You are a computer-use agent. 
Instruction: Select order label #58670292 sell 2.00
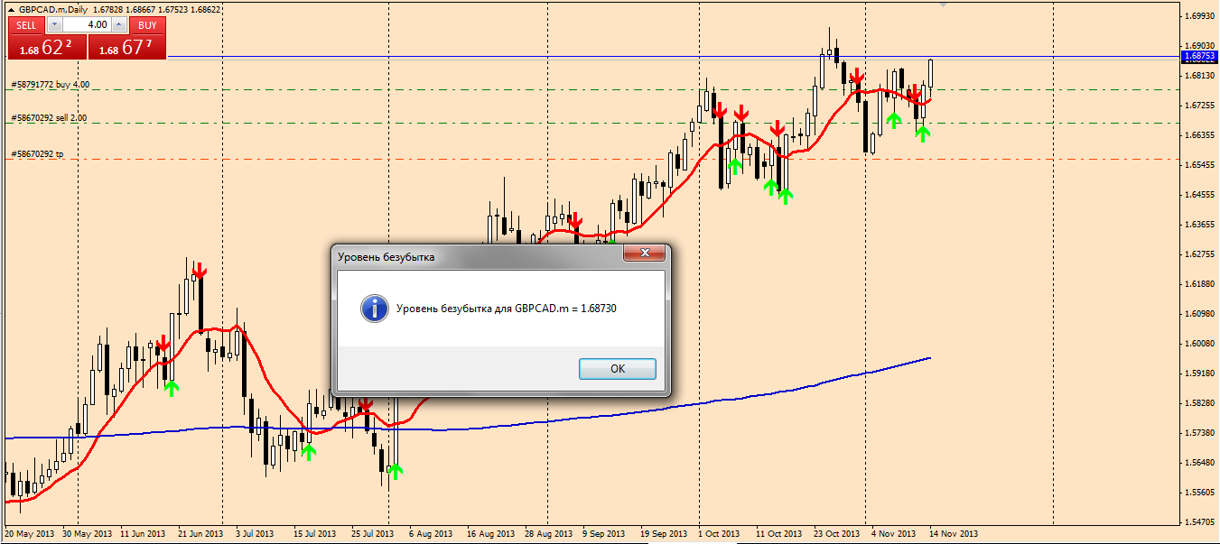[x=50, y=118]
